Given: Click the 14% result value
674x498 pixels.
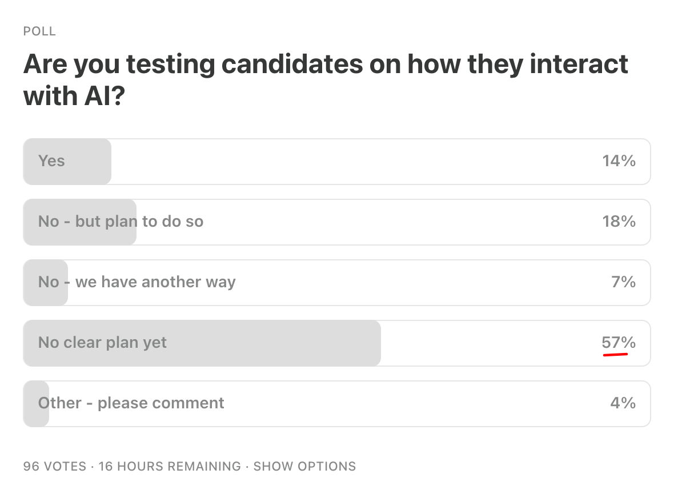Looking at the screenshot, I should (x=619, y=161).
